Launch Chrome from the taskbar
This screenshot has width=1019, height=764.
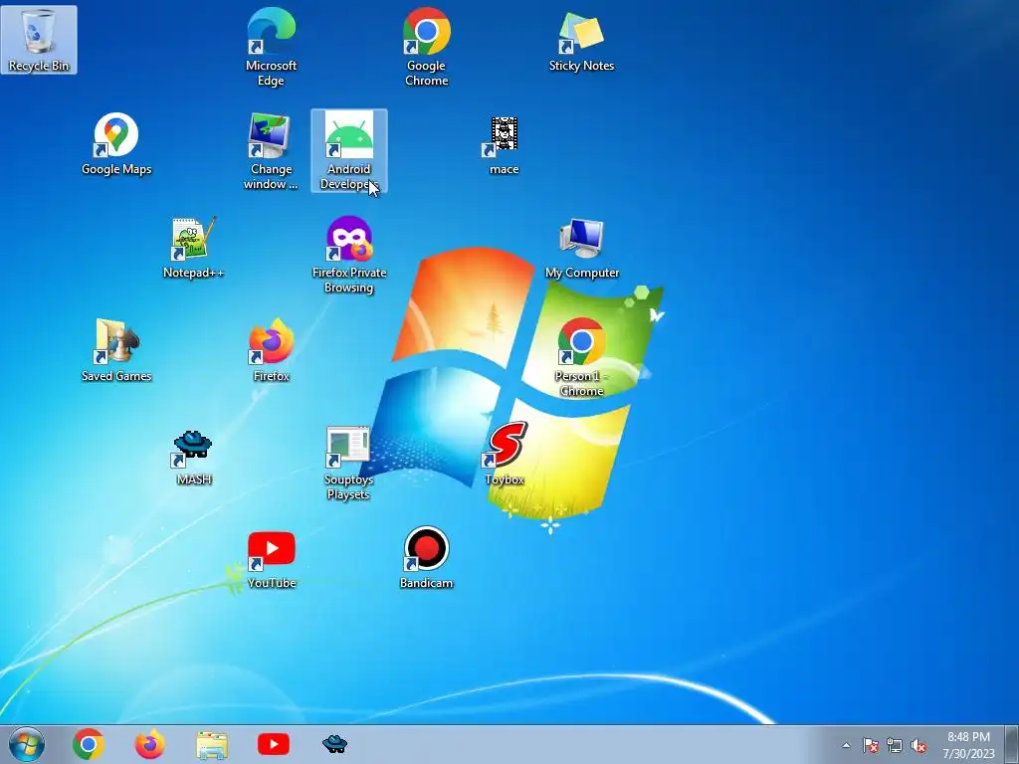(89, 744)
